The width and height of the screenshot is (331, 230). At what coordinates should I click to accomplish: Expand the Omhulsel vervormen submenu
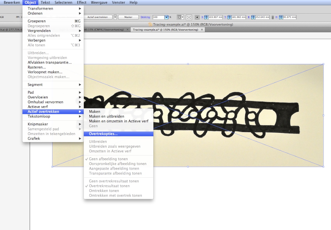(x=53, y=102)
